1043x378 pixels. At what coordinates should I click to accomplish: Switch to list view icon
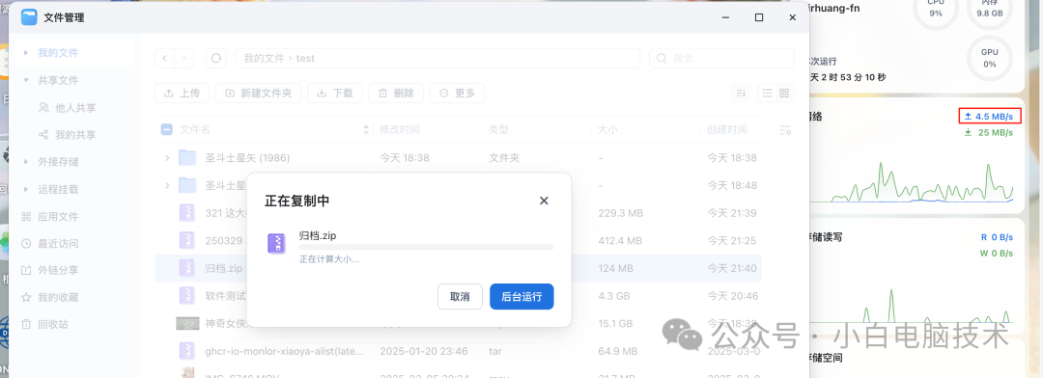pos(767,93)
